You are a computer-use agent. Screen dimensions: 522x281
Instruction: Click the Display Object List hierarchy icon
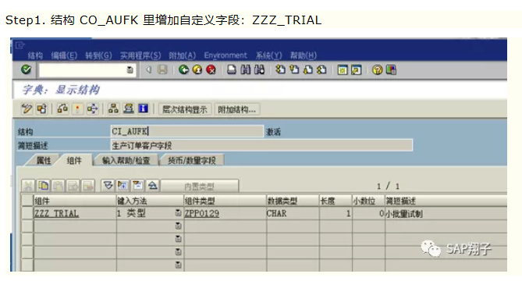pos(113,108)
